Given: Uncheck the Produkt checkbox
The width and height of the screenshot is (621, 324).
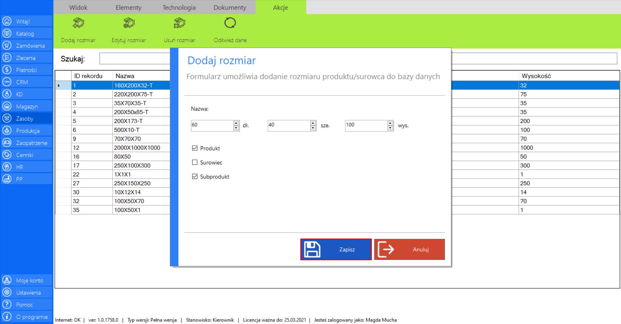Looking at the screenshot, I should click(194, 148).
